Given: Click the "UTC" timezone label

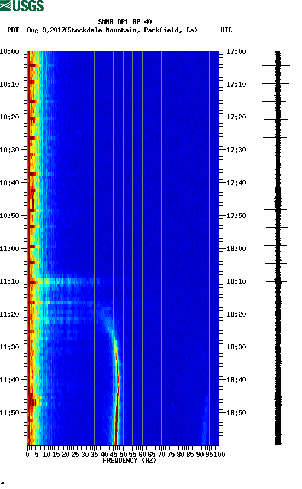Looking at the screenshot, I should [226, 30].
